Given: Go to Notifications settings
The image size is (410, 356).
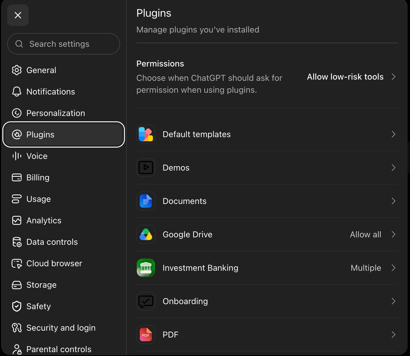Looking at the screenshot, I should pos(64,92).
